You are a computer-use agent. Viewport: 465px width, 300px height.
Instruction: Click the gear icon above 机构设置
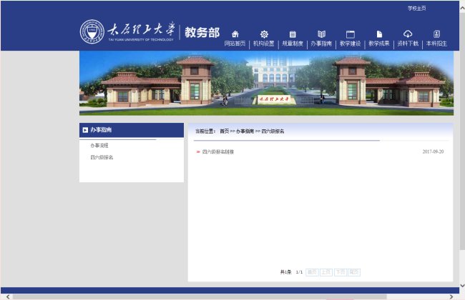(x=264, y=34)
